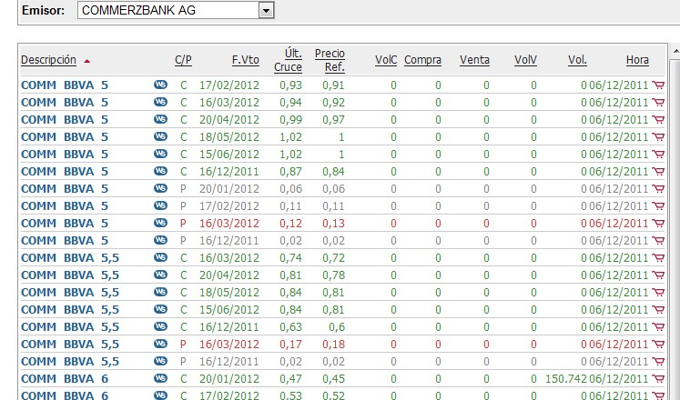The image size is (680, 400).
Task: Sort by Compra column header
Action: click(422, 60)
